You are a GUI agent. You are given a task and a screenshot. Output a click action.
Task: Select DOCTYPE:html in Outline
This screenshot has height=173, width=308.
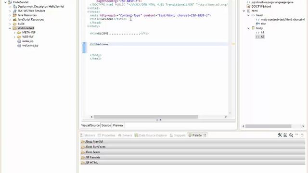[261, 6]
